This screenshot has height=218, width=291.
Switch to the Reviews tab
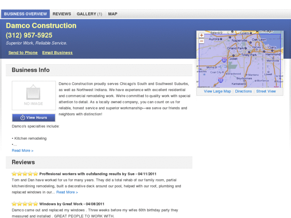tap(62, 14)
